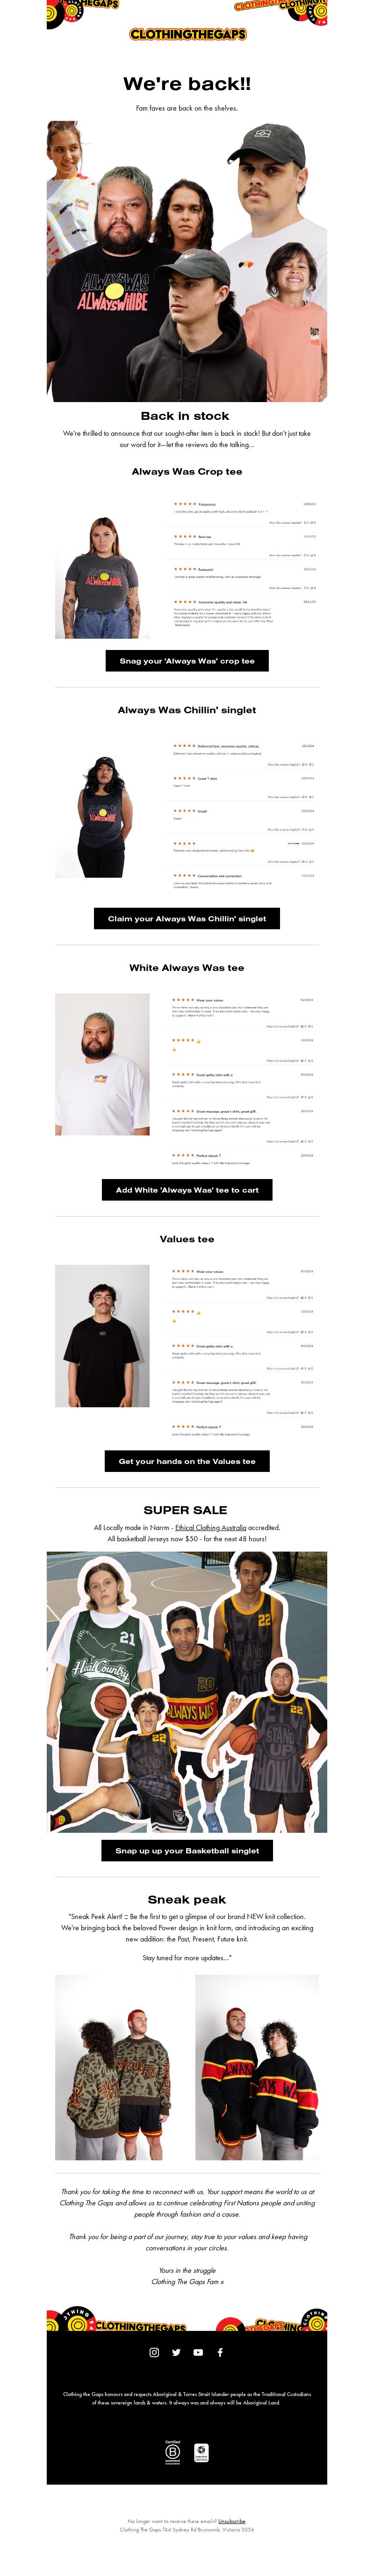Open the black Values tee product photo
The width and height of the screenshot is (374, 2576).
pos(103,1335)
